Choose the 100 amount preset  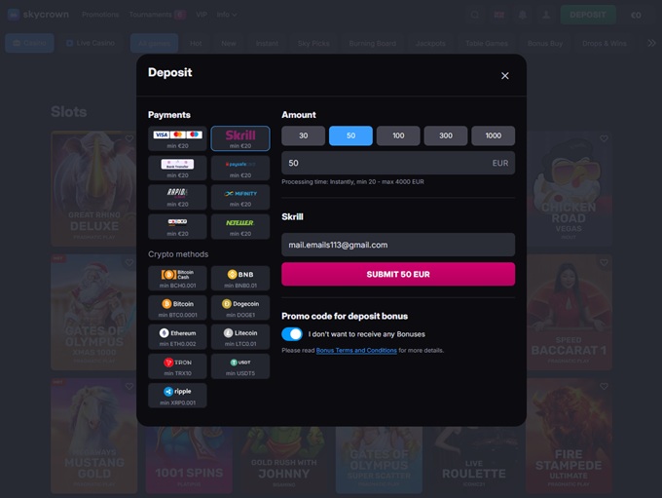coord(398,136)
